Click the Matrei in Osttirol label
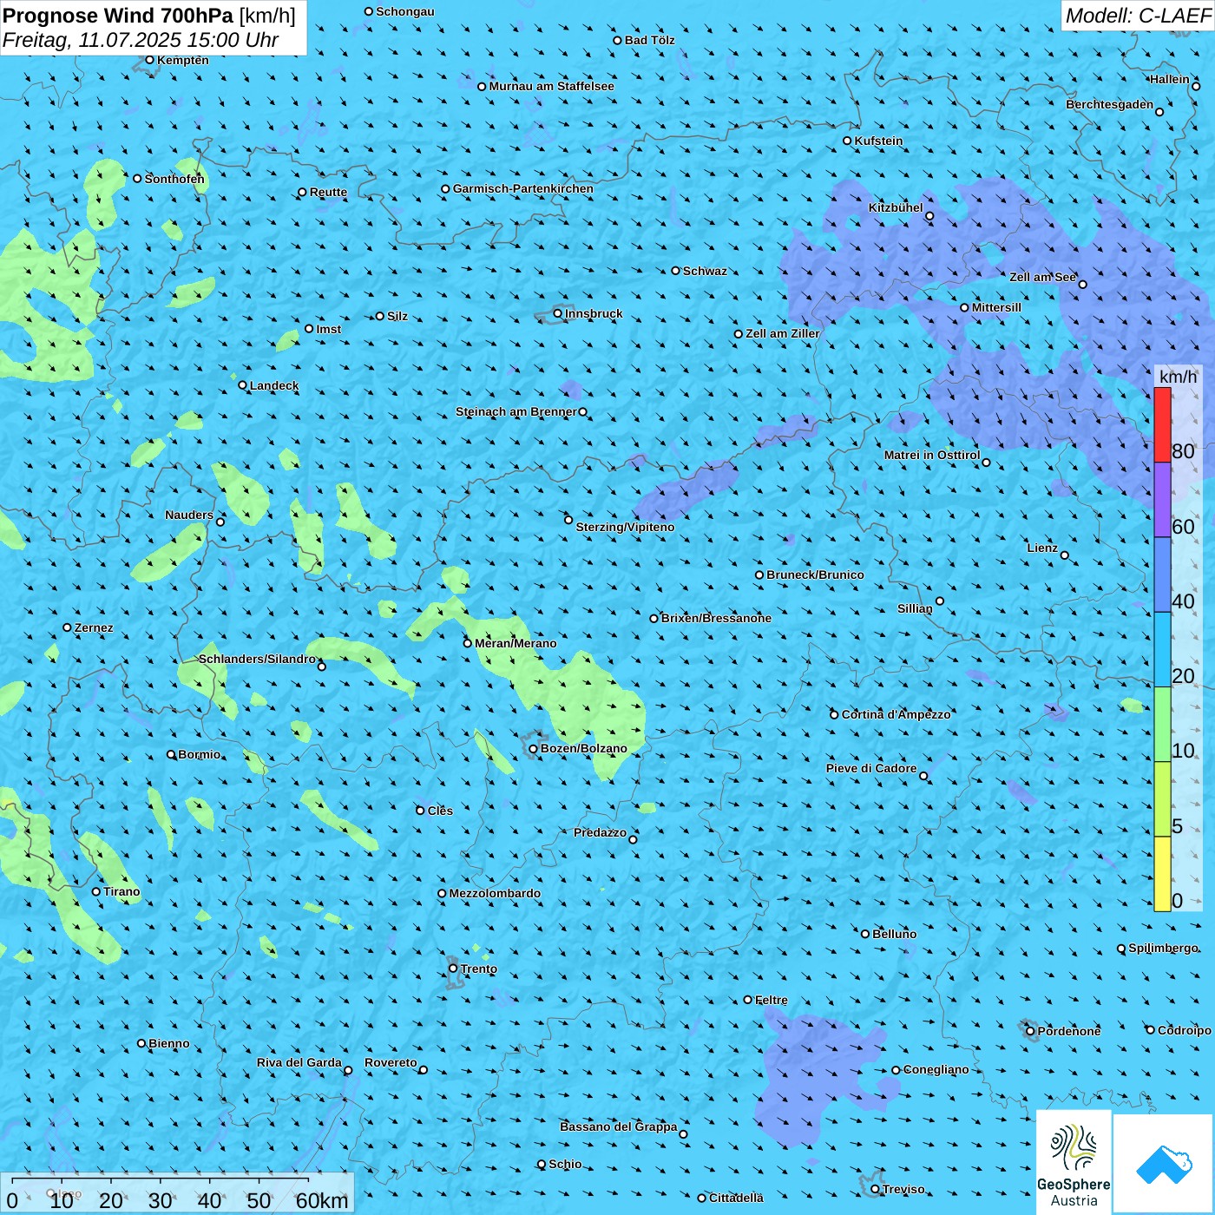The height and width of the screenshot is (1215, 1215). [932, 455]
